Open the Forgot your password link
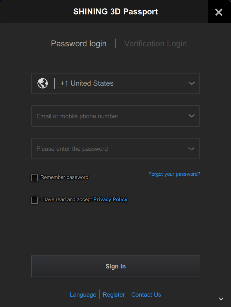 click(174, 174)
